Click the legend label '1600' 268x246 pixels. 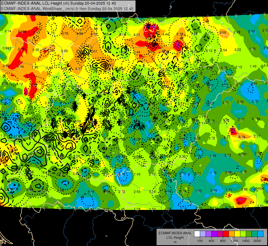pyautogui.click(x=246, y=241)
